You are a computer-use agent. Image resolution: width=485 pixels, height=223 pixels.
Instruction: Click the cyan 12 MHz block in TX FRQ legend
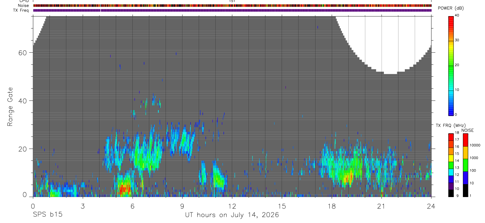[451, 172]
